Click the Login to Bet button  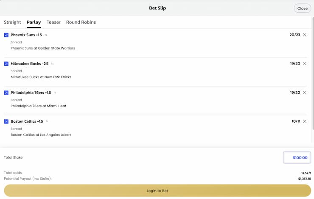(x=157, y=191)
